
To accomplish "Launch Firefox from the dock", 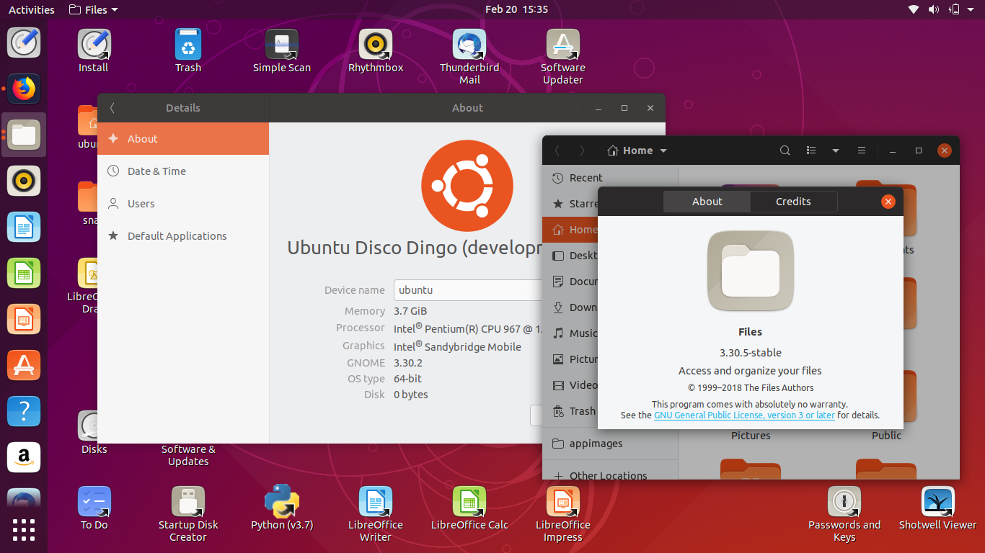I will coord(24,89).
